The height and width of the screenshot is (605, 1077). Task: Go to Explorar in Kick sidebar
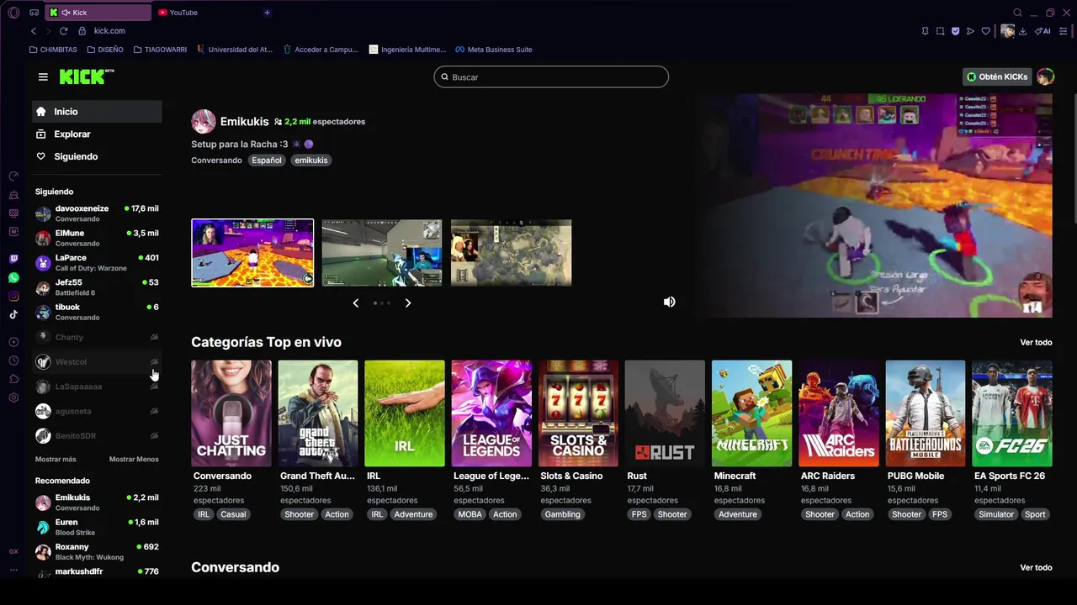[x=97, y=134]
